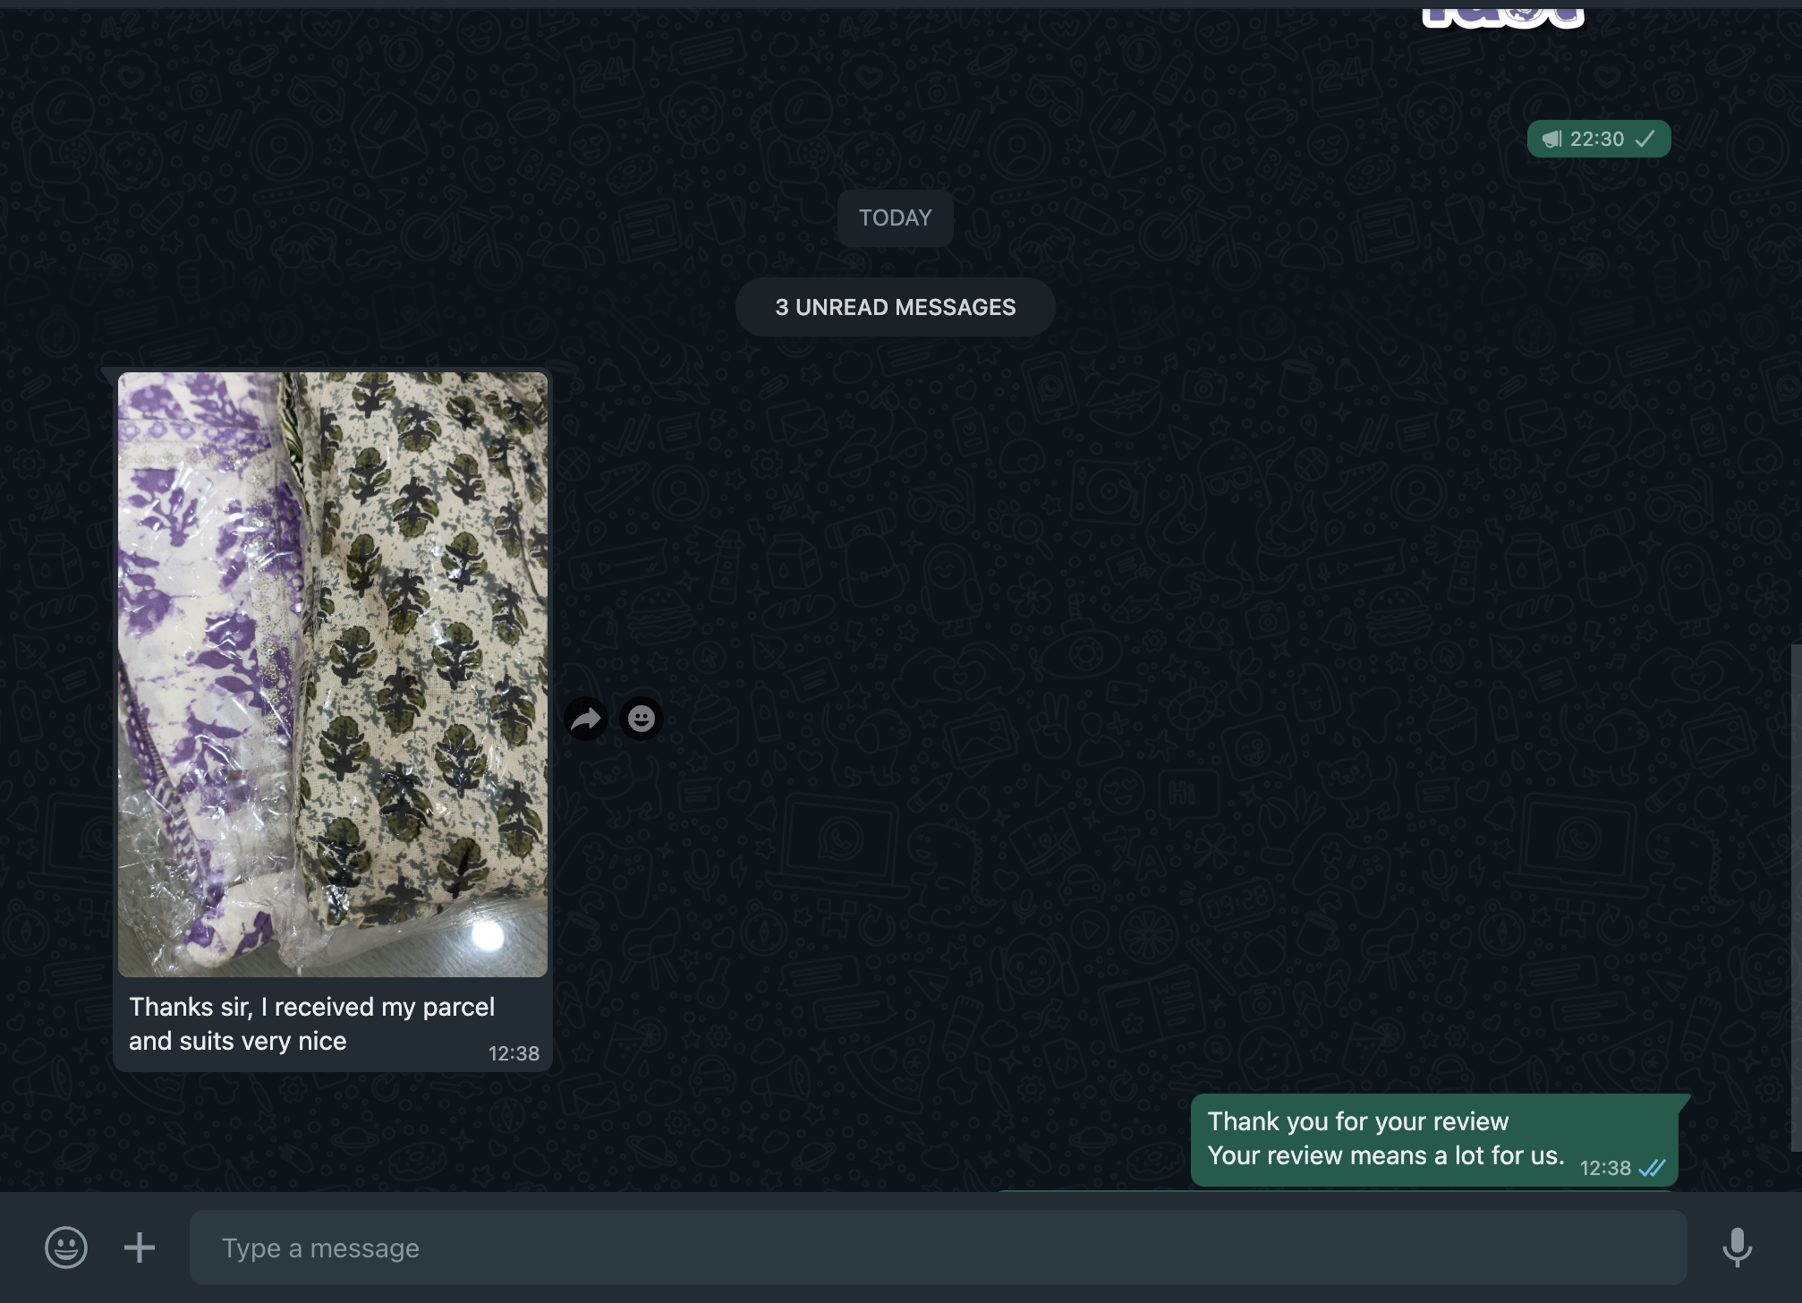Click the single check mark beside 22:30
Image resolution: width=1802 pixels, height=1303 pixels.
tap(1645, 139)
